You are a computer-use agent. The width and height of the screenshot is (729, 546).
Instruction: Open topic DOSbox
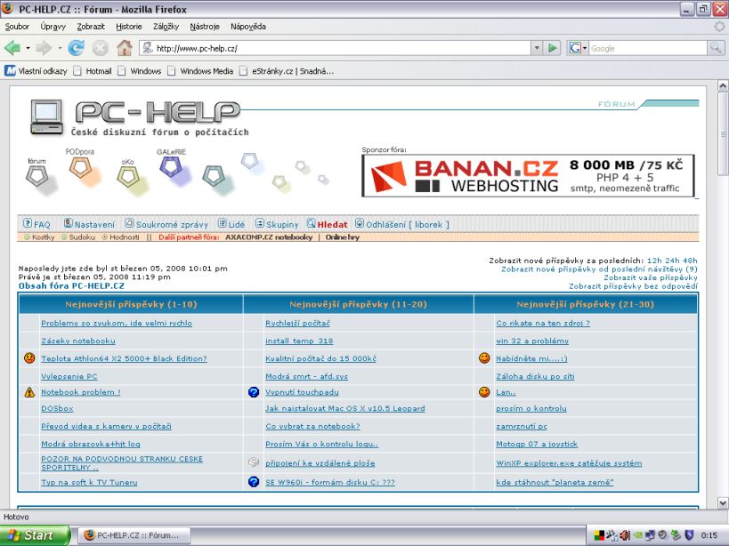click(57, 408)
